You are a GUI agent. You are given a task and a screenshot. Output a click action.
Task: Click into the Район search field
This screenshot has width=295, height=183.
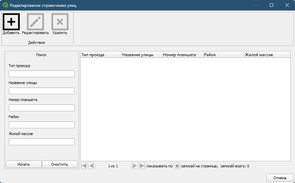pos(42,125)
